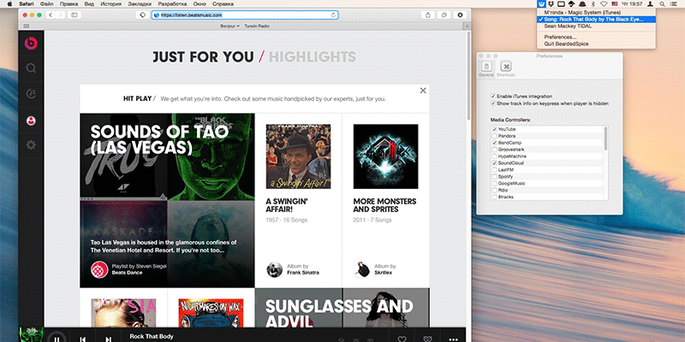The width and height of the screenshot is (685, 342).
Task: Go back in Safari
Action: 51,15
